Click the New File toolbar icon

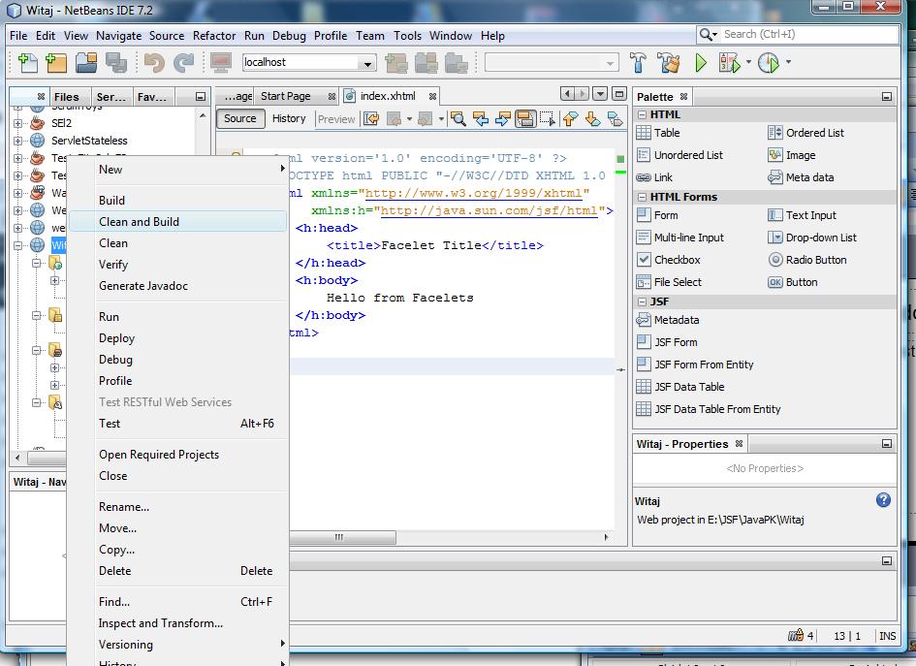[28, 62]
